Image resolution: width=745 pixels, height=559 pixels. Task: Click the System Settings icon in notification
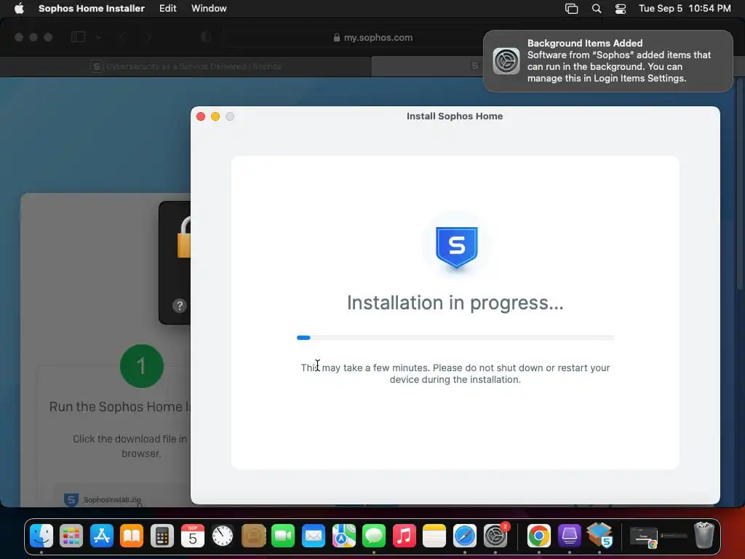tap(506, 61)
